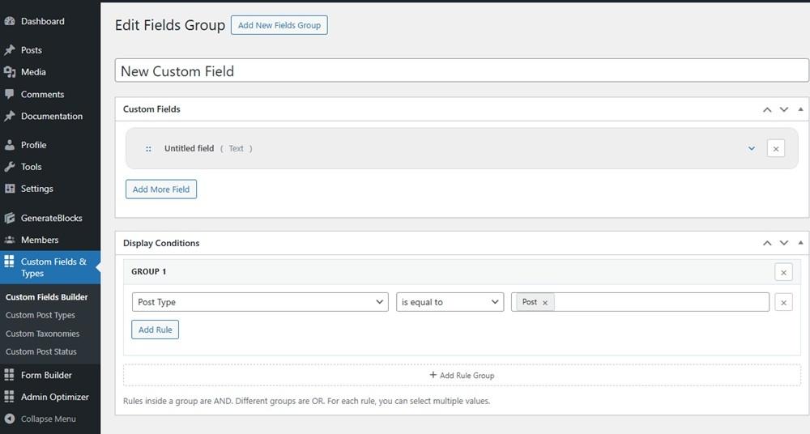The width and height of the screenshot is (810, 434).
Task: Click the Untitled field drag handle
Action: 148,149
